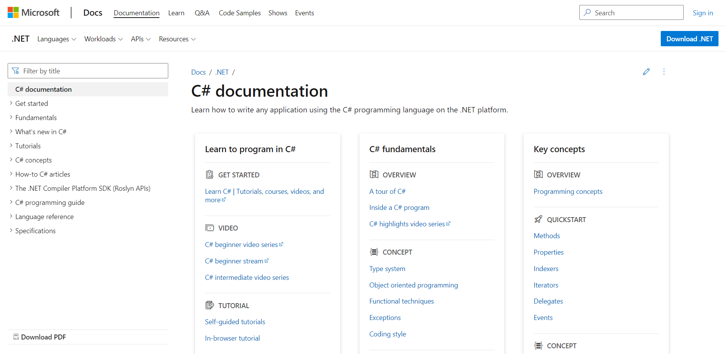
Task: Open Programming concepts link
Action: click(x=568, y=191)
